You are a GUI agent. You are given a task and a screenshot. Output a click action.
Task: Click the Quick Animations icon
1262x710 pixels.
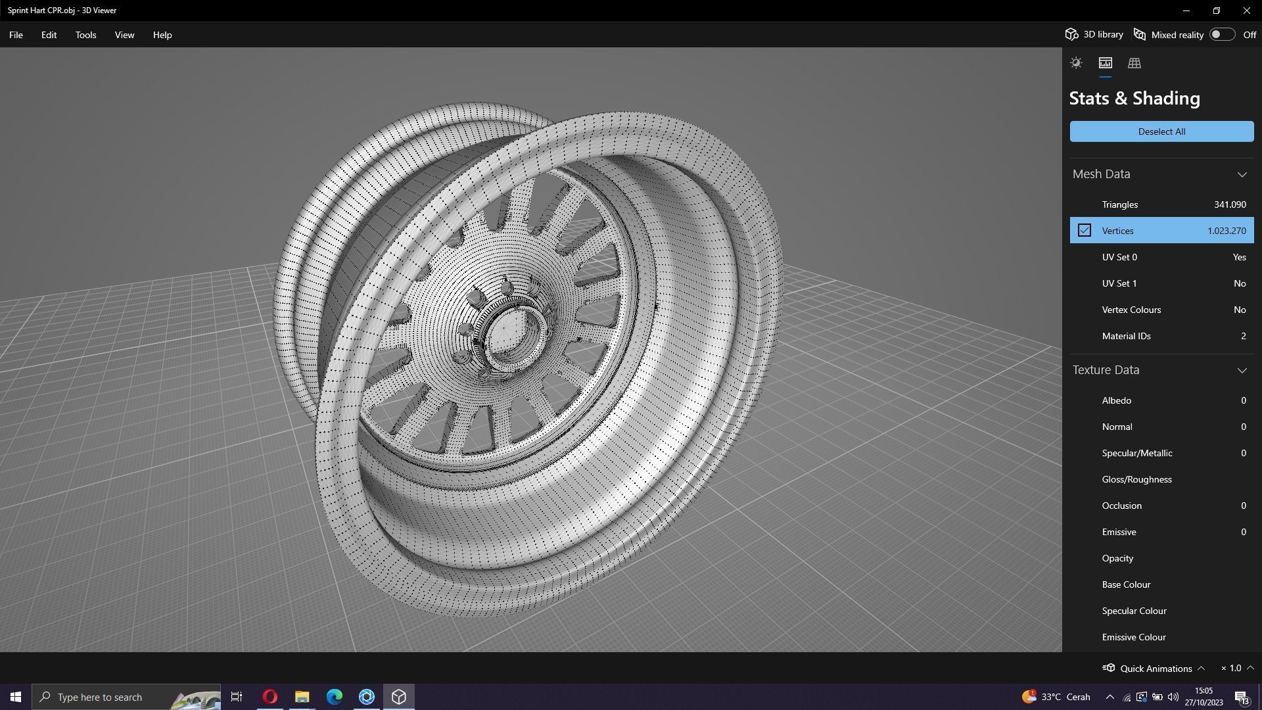pos(1108,668)
